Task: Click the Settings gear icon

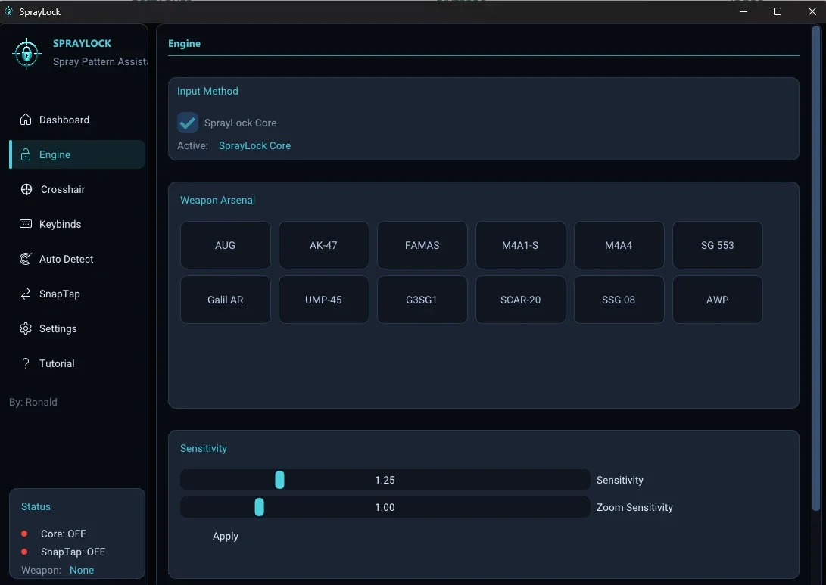Action: pos(26,328)
